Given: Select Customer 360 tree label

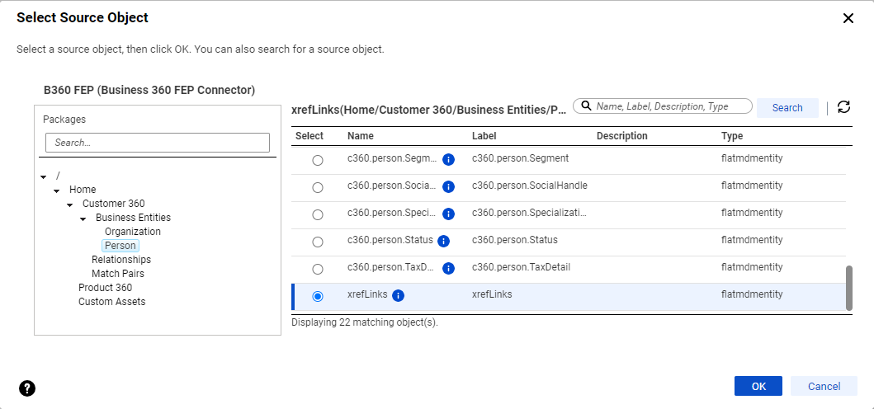Looking at the screenshot, I should coord(114,204).
